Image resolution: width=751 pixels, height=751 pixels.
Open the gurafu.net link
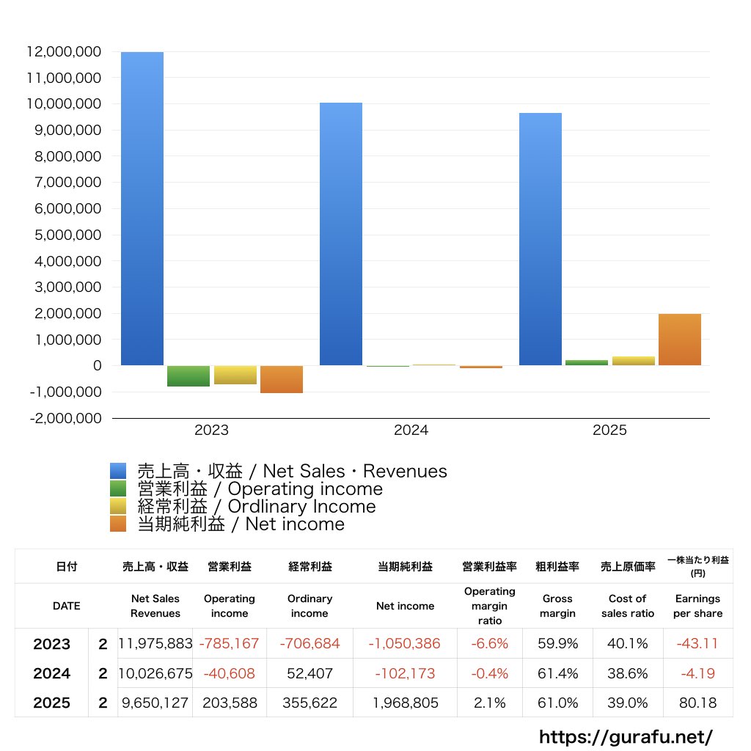(x=626, y=736)
